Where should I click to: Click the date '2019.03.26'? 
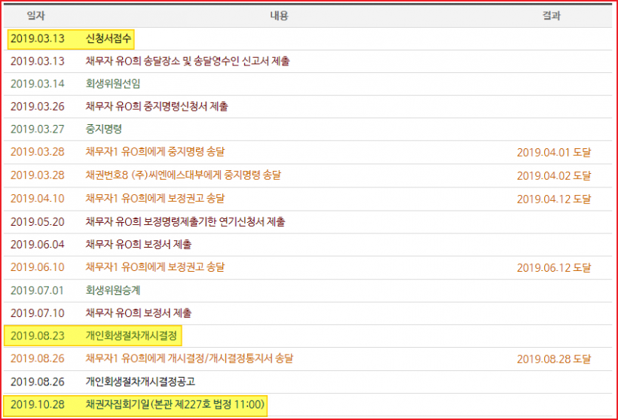(38, 107)
